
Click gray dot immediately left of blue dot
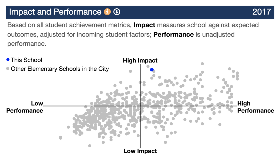pyautogui.click(x=148, y=66)
